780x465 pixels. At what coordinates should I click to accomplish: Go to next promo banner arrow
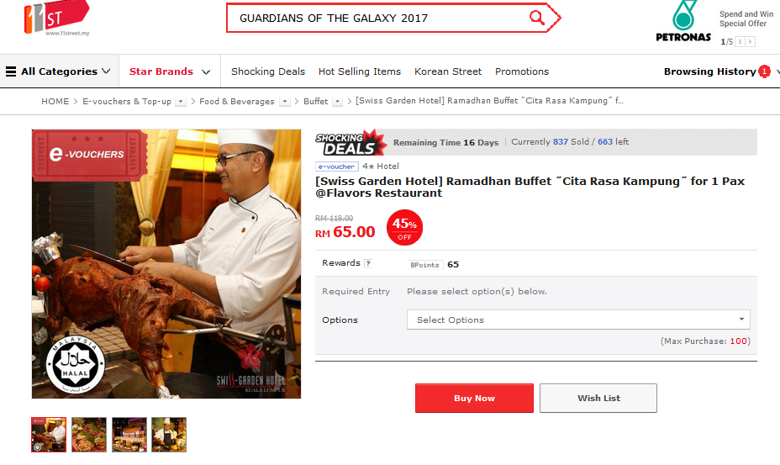click(750, 42)
